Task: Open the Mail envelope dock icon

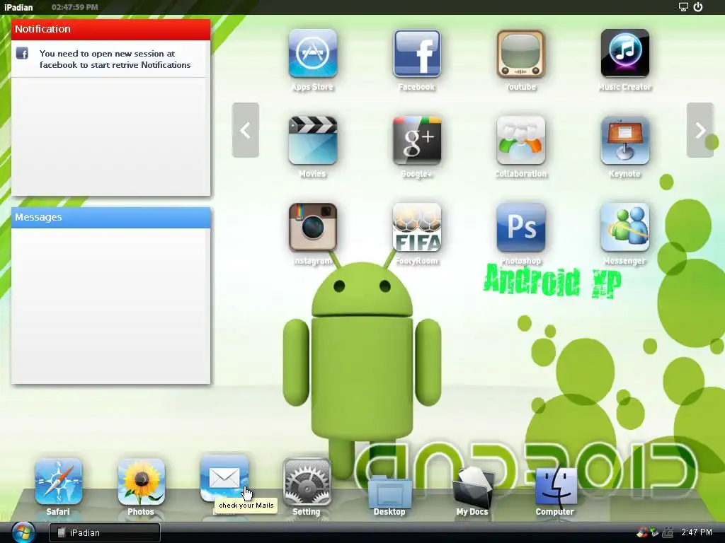Action: click(224, 479)
